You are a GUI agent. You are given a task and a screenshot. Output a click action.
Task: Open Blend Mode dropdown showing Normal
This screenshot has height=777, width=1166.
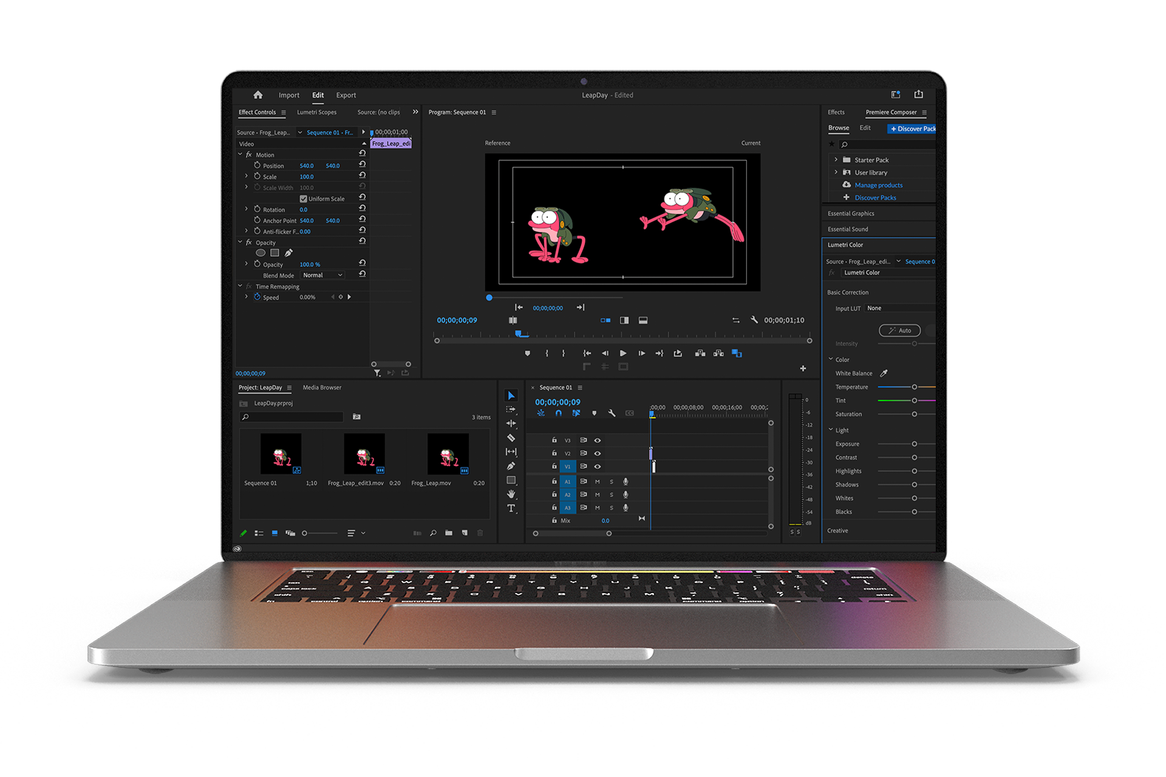click(322, 276)
